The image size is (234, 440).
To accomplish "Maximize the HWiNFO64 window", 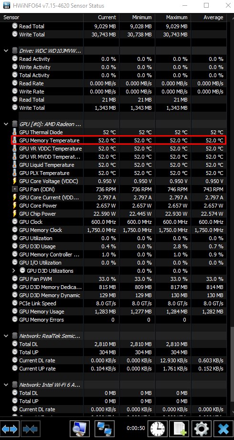I will coord(206,5).
